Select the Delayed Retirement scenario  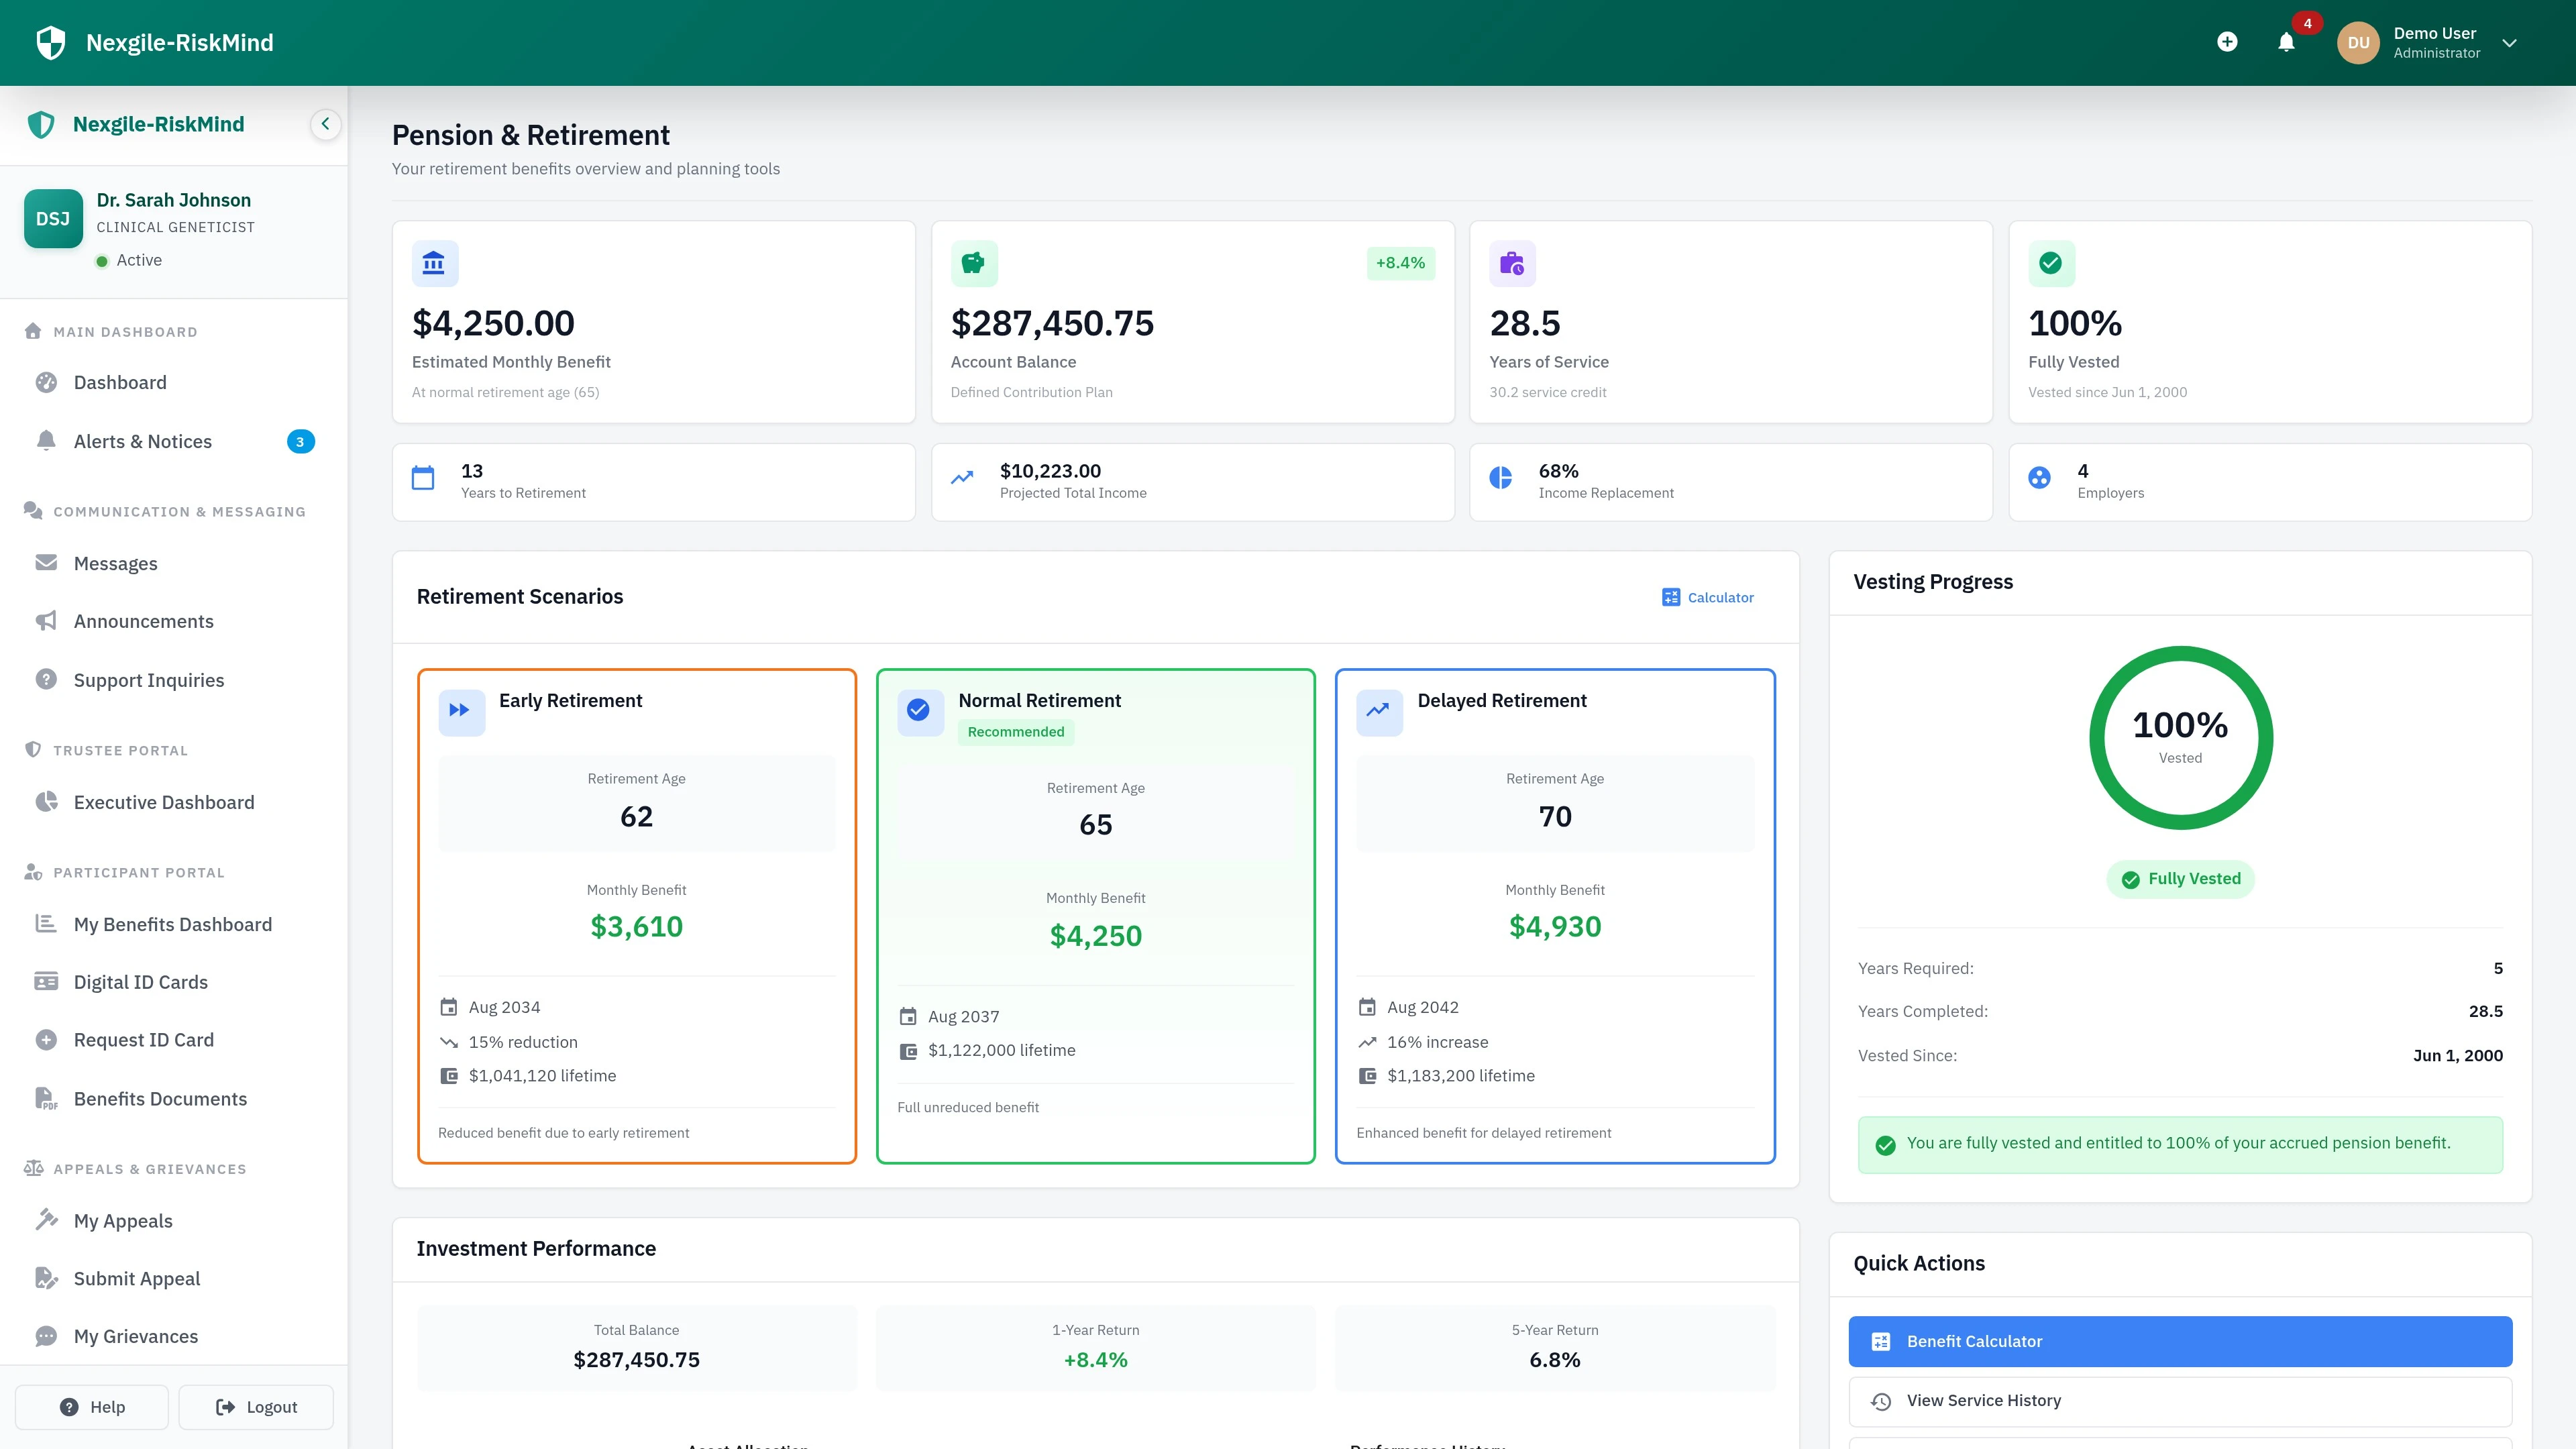(1554, 915)
